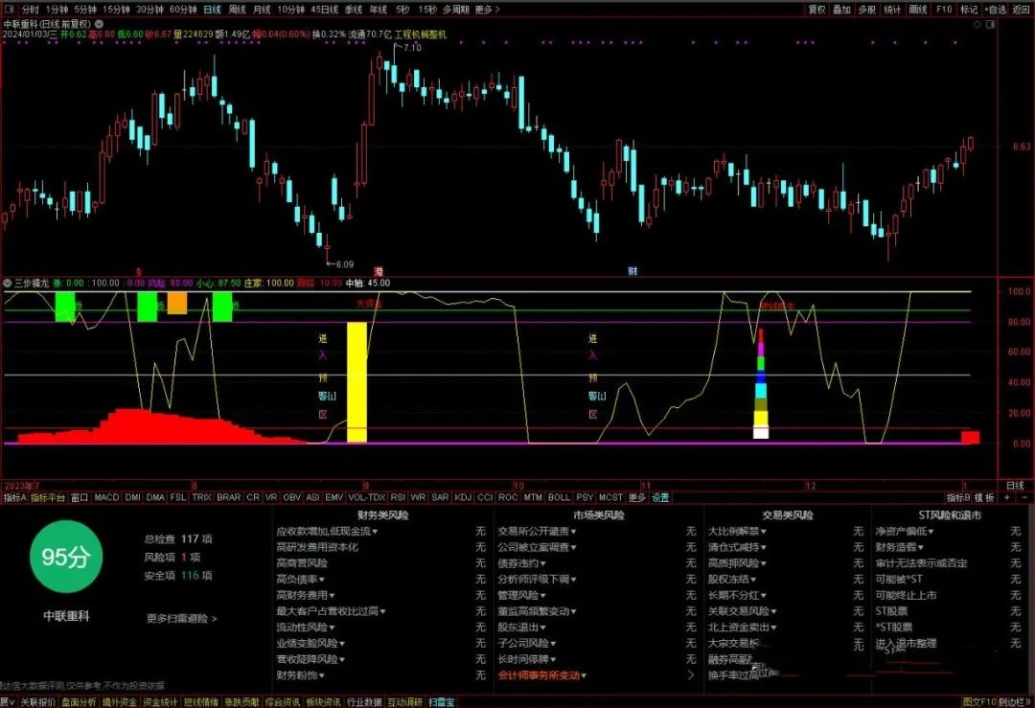Select the MACD indicator tab

coord(106,497)
